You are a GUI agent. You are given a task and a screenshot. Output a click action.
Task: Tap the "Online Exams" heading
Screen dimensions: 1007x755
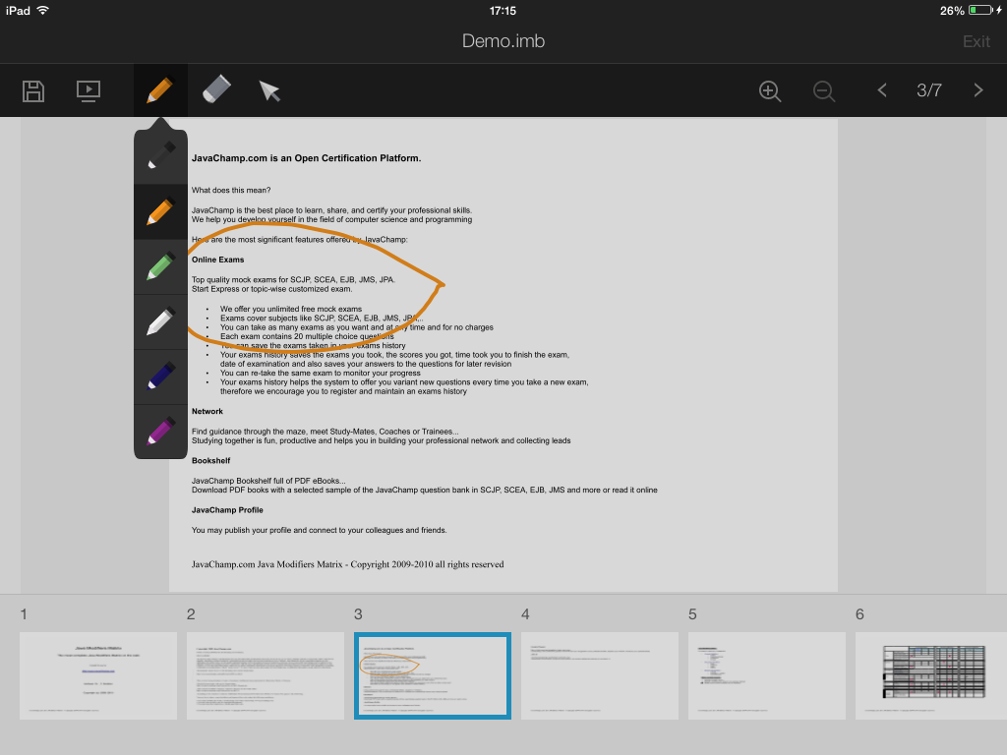(x=217, y=260)
